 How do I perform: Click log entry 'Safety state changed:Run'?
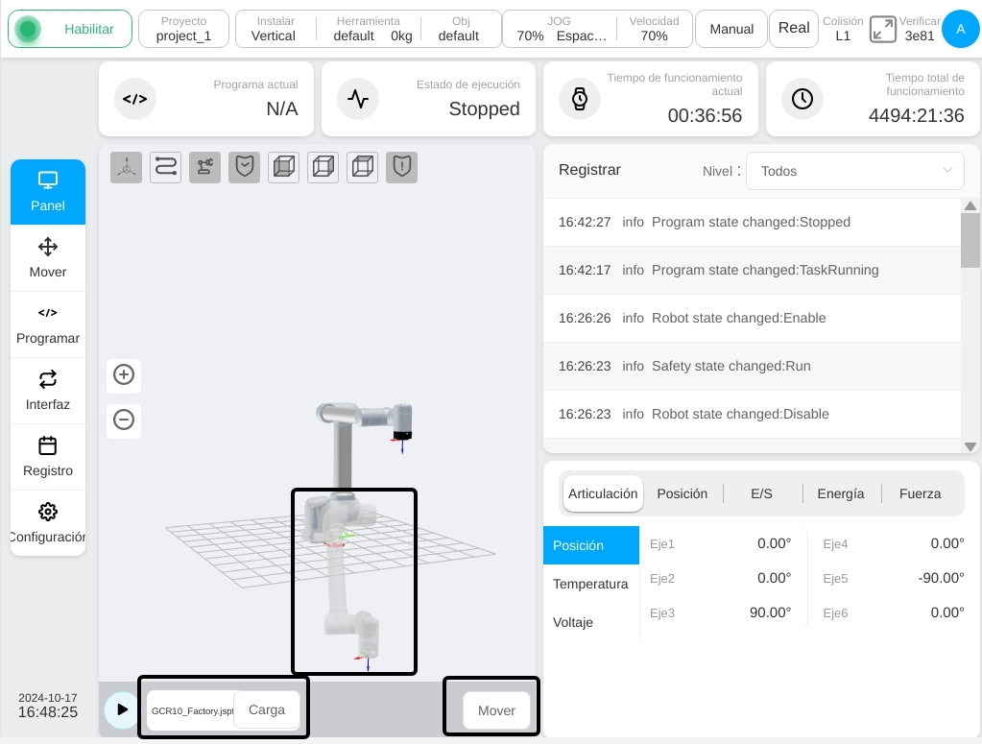[752, 367]
